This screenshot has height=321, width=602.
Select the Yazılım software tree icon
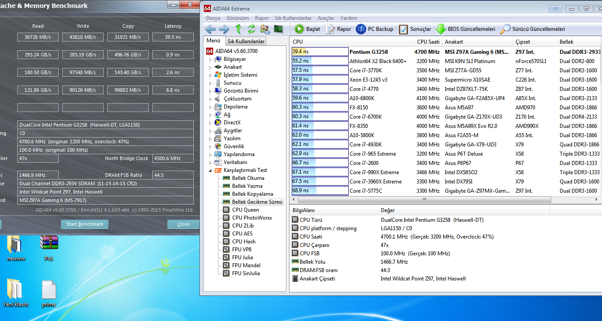[218, 138]
